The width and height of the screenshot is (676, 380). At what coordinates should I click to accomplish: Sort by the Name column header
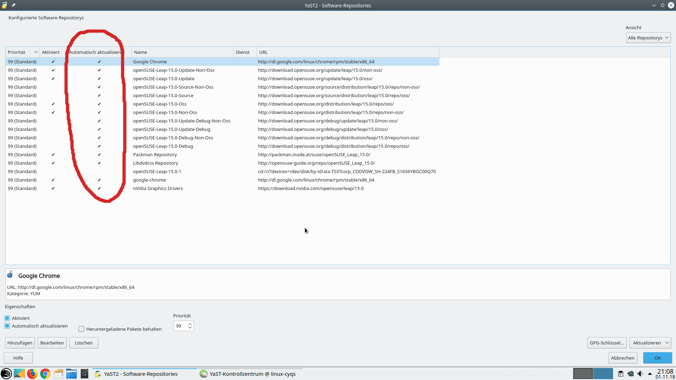tap(183, 52)
